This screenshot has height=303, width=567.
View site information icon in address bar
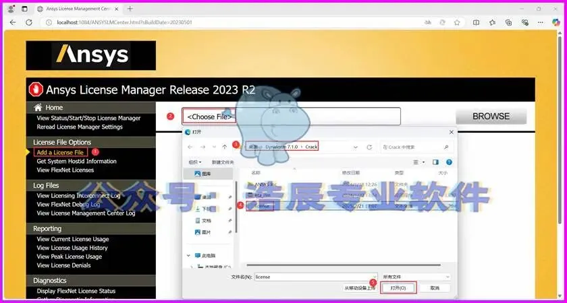click(x=49, y=22)
